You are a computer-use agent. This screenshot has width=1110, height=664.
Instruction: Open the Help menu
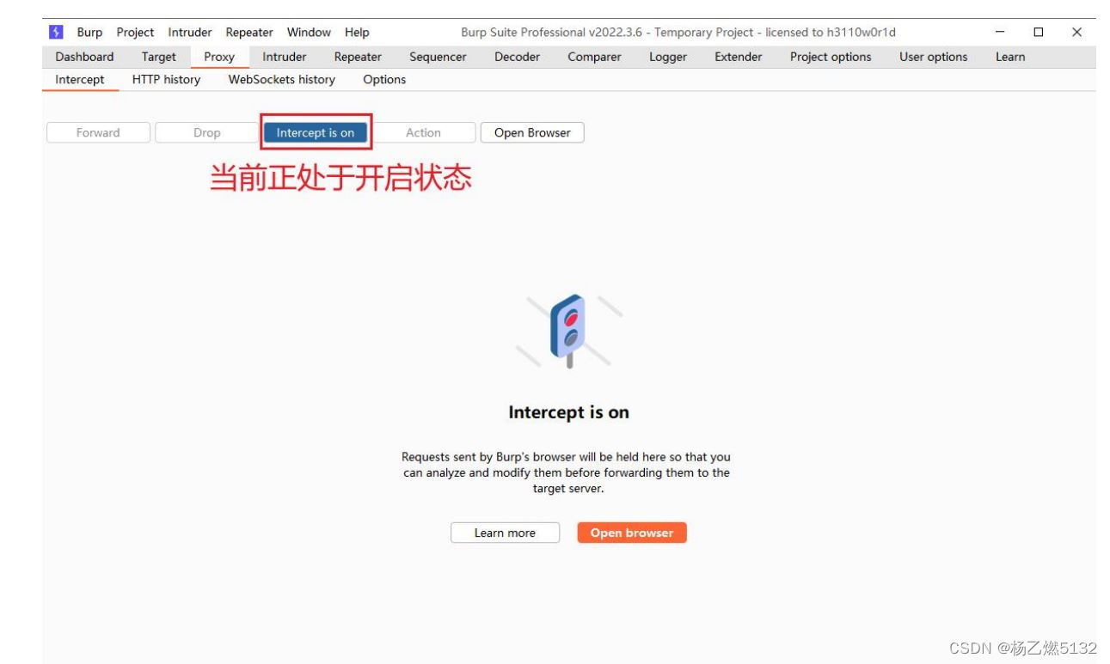click(x=357, y=33)
